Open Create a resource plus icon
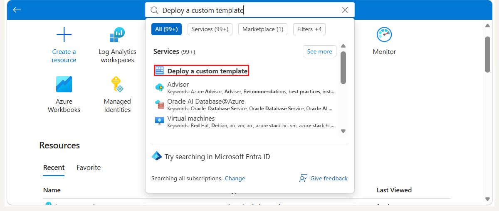 tap(64, 35)
